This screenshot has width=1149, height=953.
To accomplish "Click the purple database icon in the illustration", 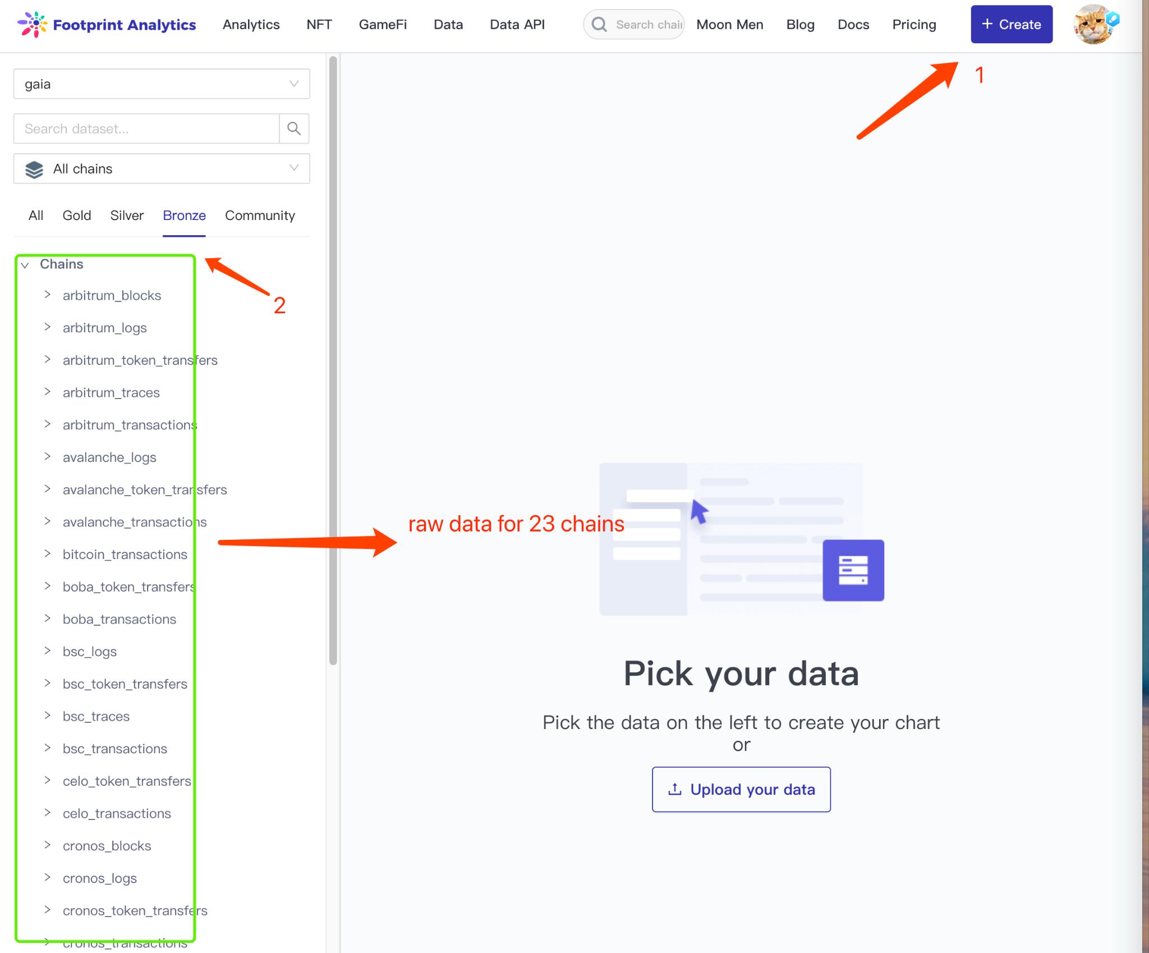I will click(x=853, y=570).
